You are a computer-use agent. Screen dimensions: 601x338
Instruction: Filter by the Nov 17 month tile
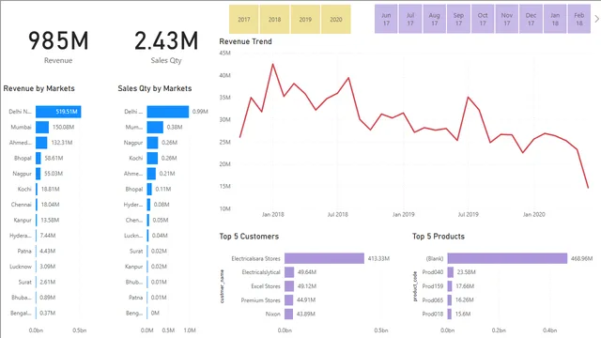coord(507,19)
